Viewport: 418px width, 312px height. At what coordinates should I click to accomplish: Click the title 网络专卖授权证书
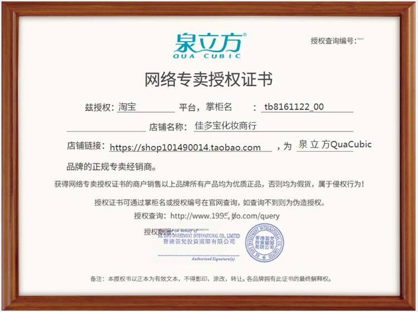(x=208, y=80)
